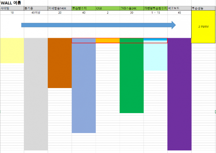Select the blue right-pointing arrow shape

click(x=98, y=25)
